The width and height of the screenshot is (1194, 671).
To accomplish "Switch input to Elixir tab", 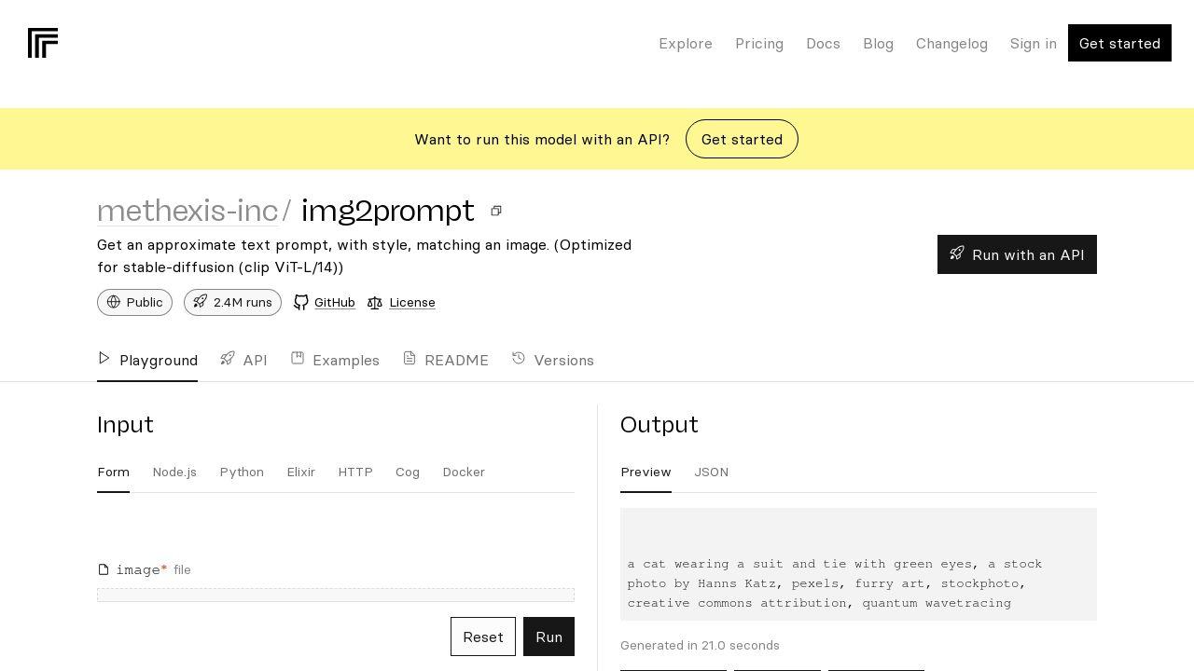I will click(x=301, y=472).
